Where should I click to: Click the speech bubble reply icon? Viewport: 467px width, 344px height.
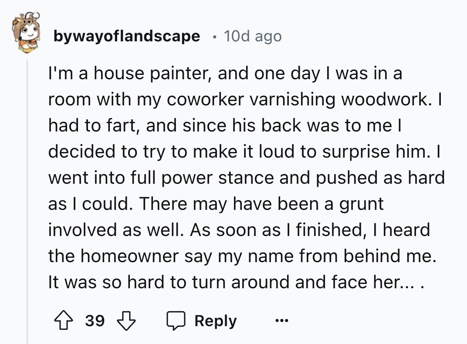176,321
